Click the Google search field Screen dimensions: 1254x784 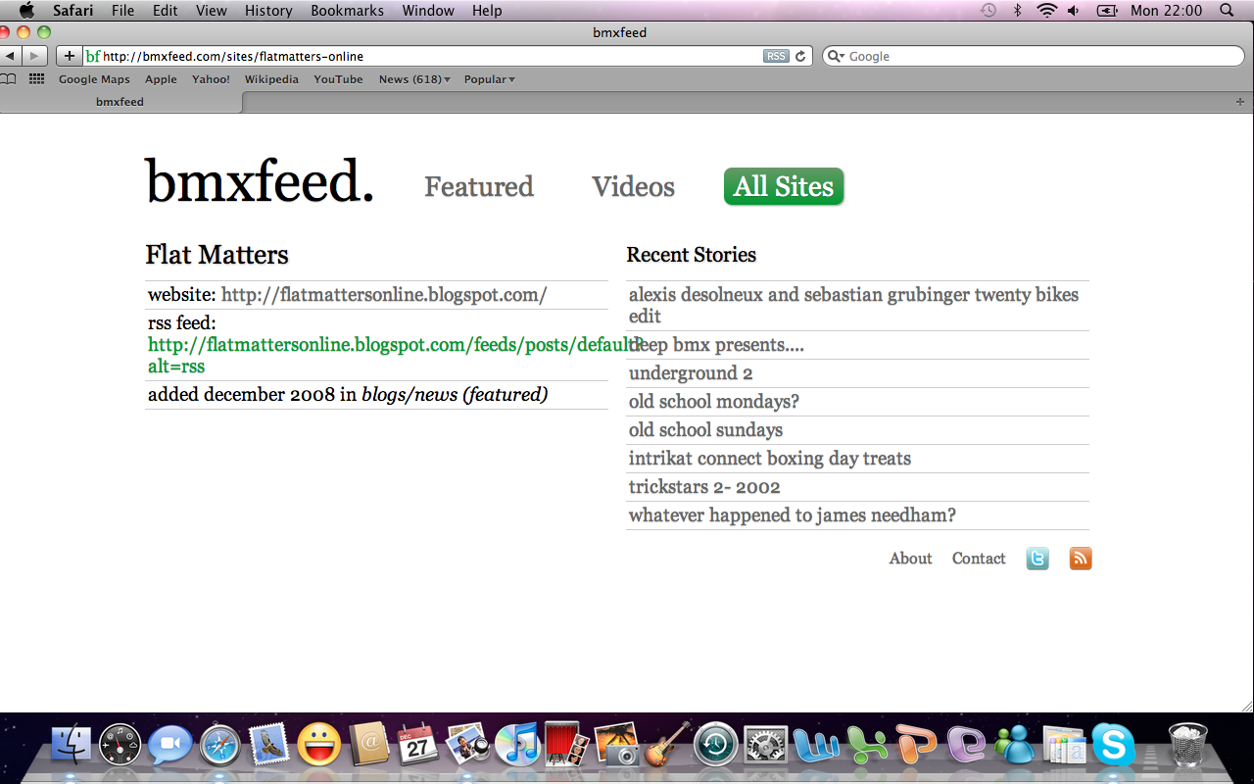(1033, 57)
